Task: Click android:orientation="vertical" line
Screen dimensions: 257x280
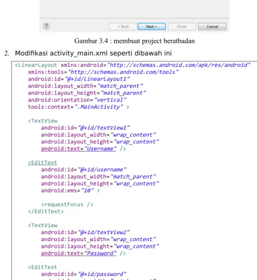Action: 77,100
